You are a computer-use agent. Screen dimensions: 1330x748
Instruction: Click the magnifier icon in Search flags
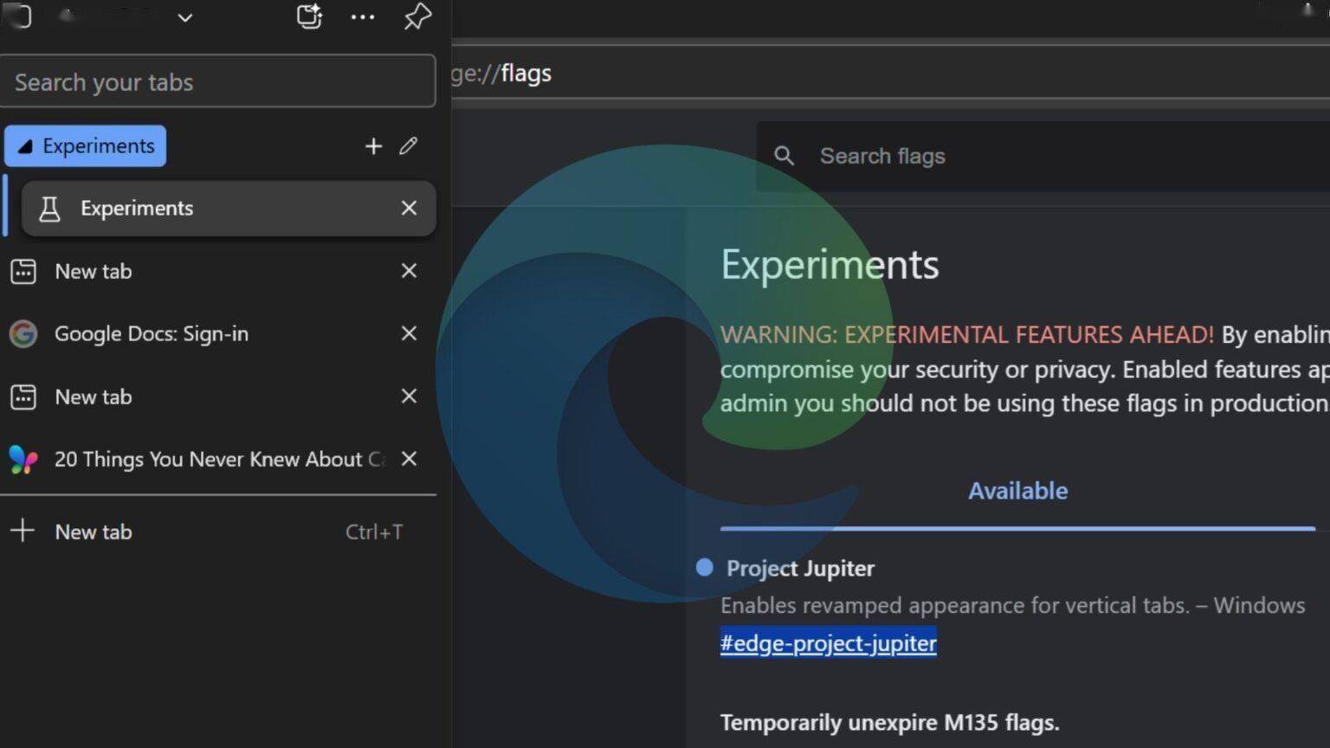(784, 156)
